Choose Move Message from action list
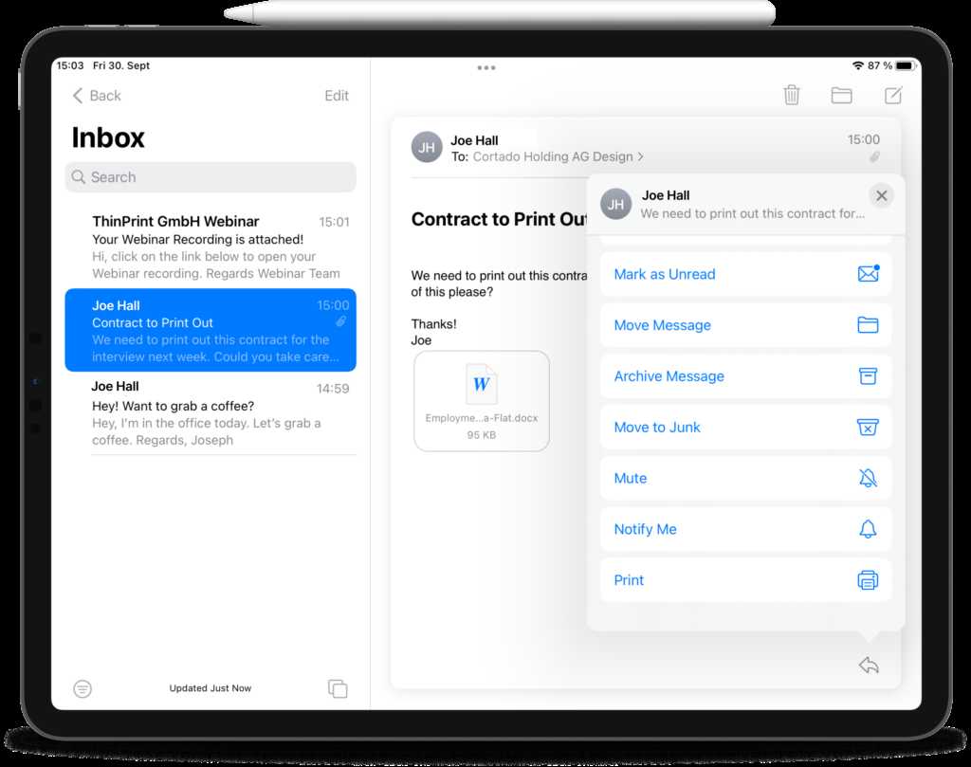 coord(745,325)
